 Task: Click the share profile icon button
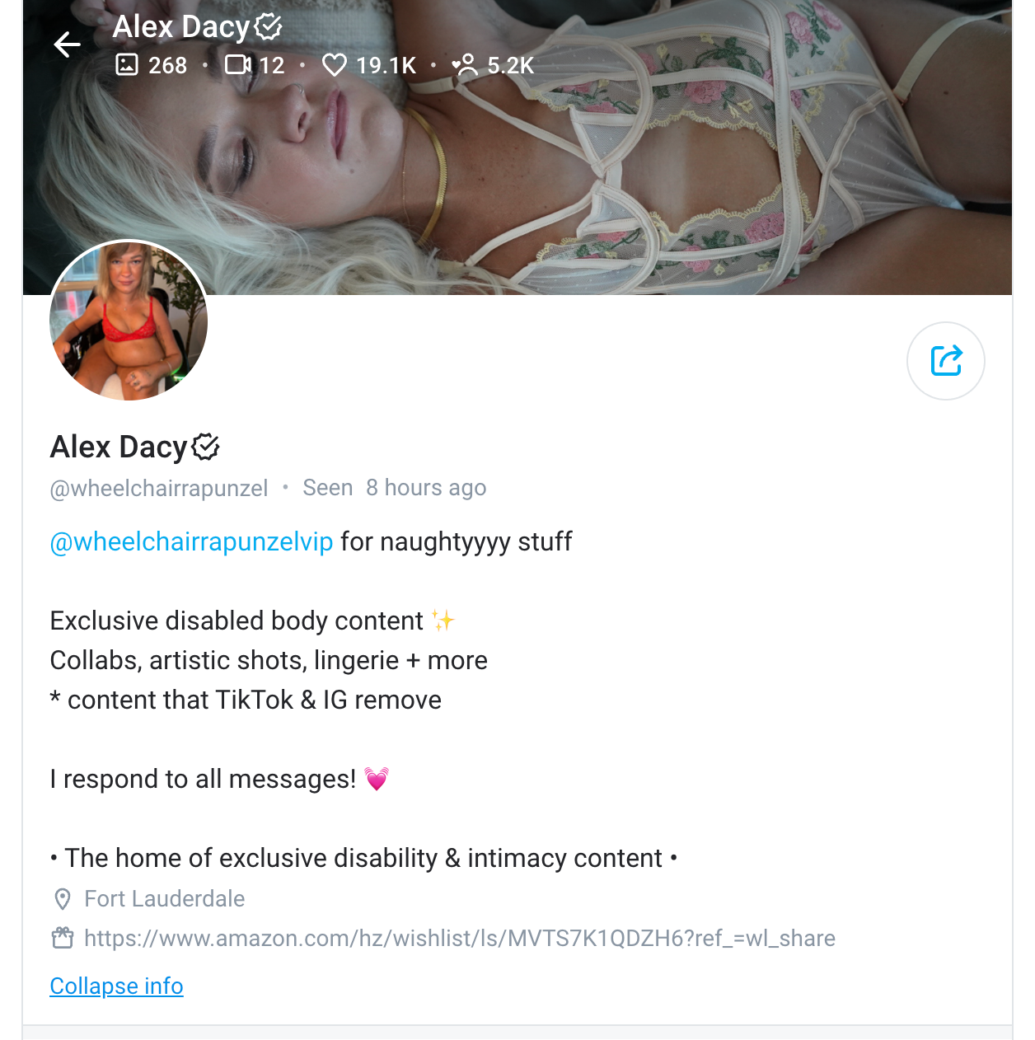pyautogui.click(x=946, y=361)
